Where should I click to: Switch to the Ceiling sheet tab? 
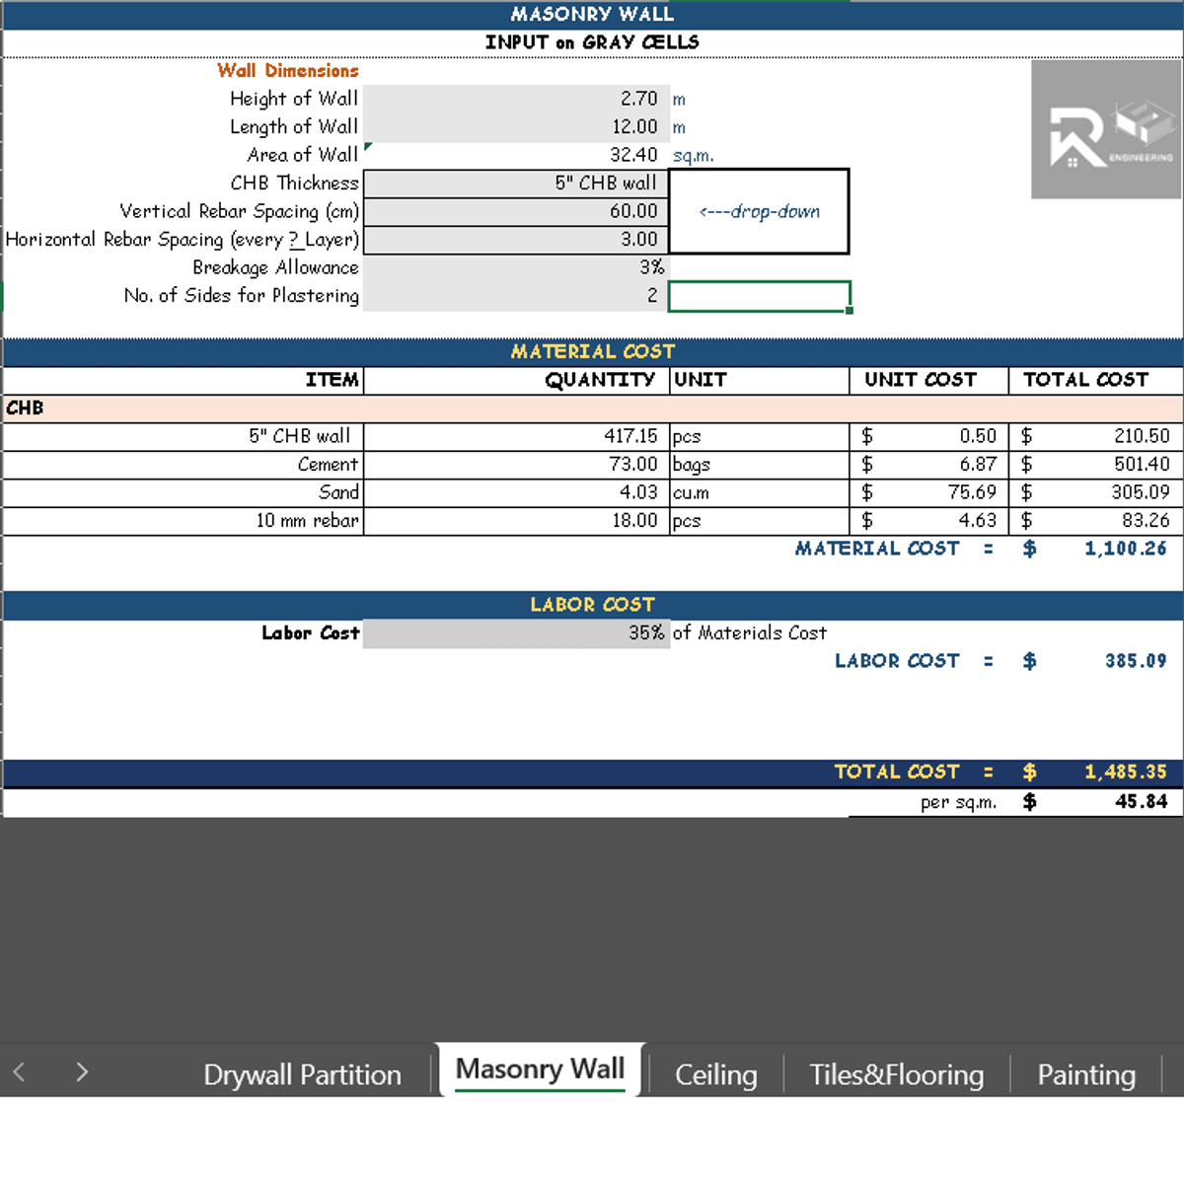[x=715, y=1073]
